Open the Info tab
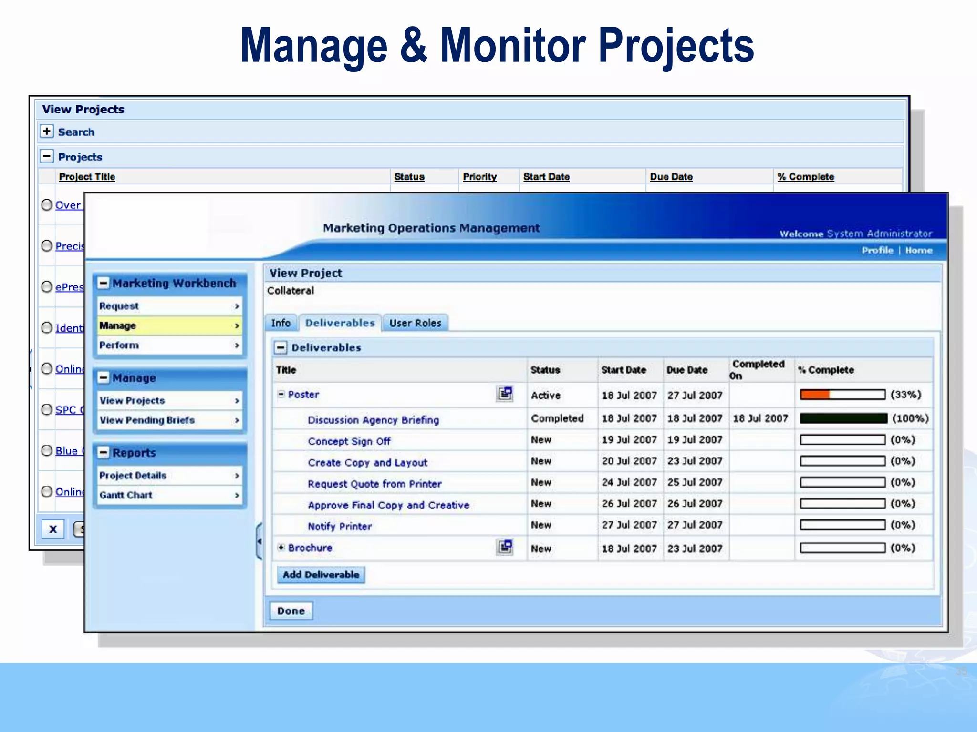Screen dimensions: 977x732 coord(281,323)
